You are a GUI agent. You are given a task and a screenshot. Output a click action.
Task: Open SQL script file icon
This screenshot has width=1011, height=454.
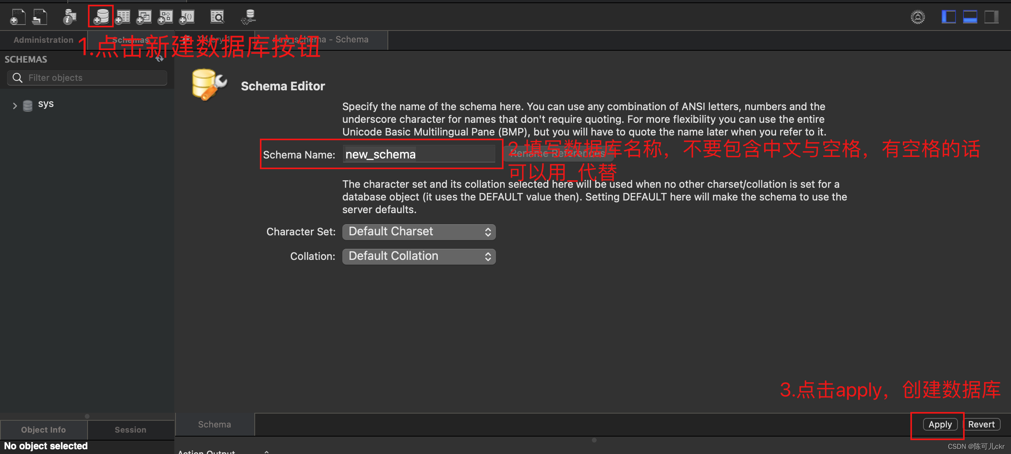click(x=40, y=17)
